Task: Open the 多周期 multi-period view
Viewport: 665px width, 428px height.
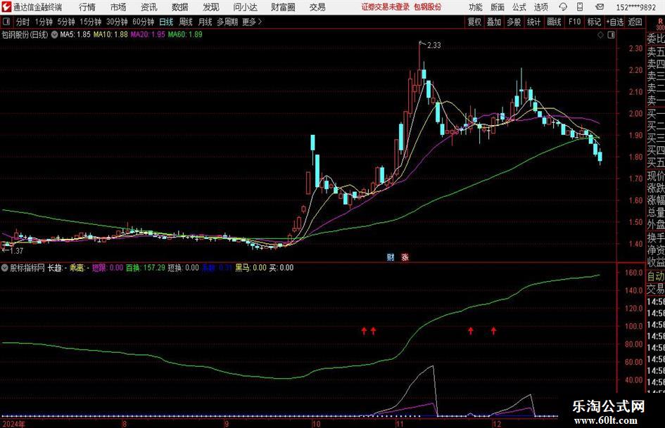Action: pos(227,22)
